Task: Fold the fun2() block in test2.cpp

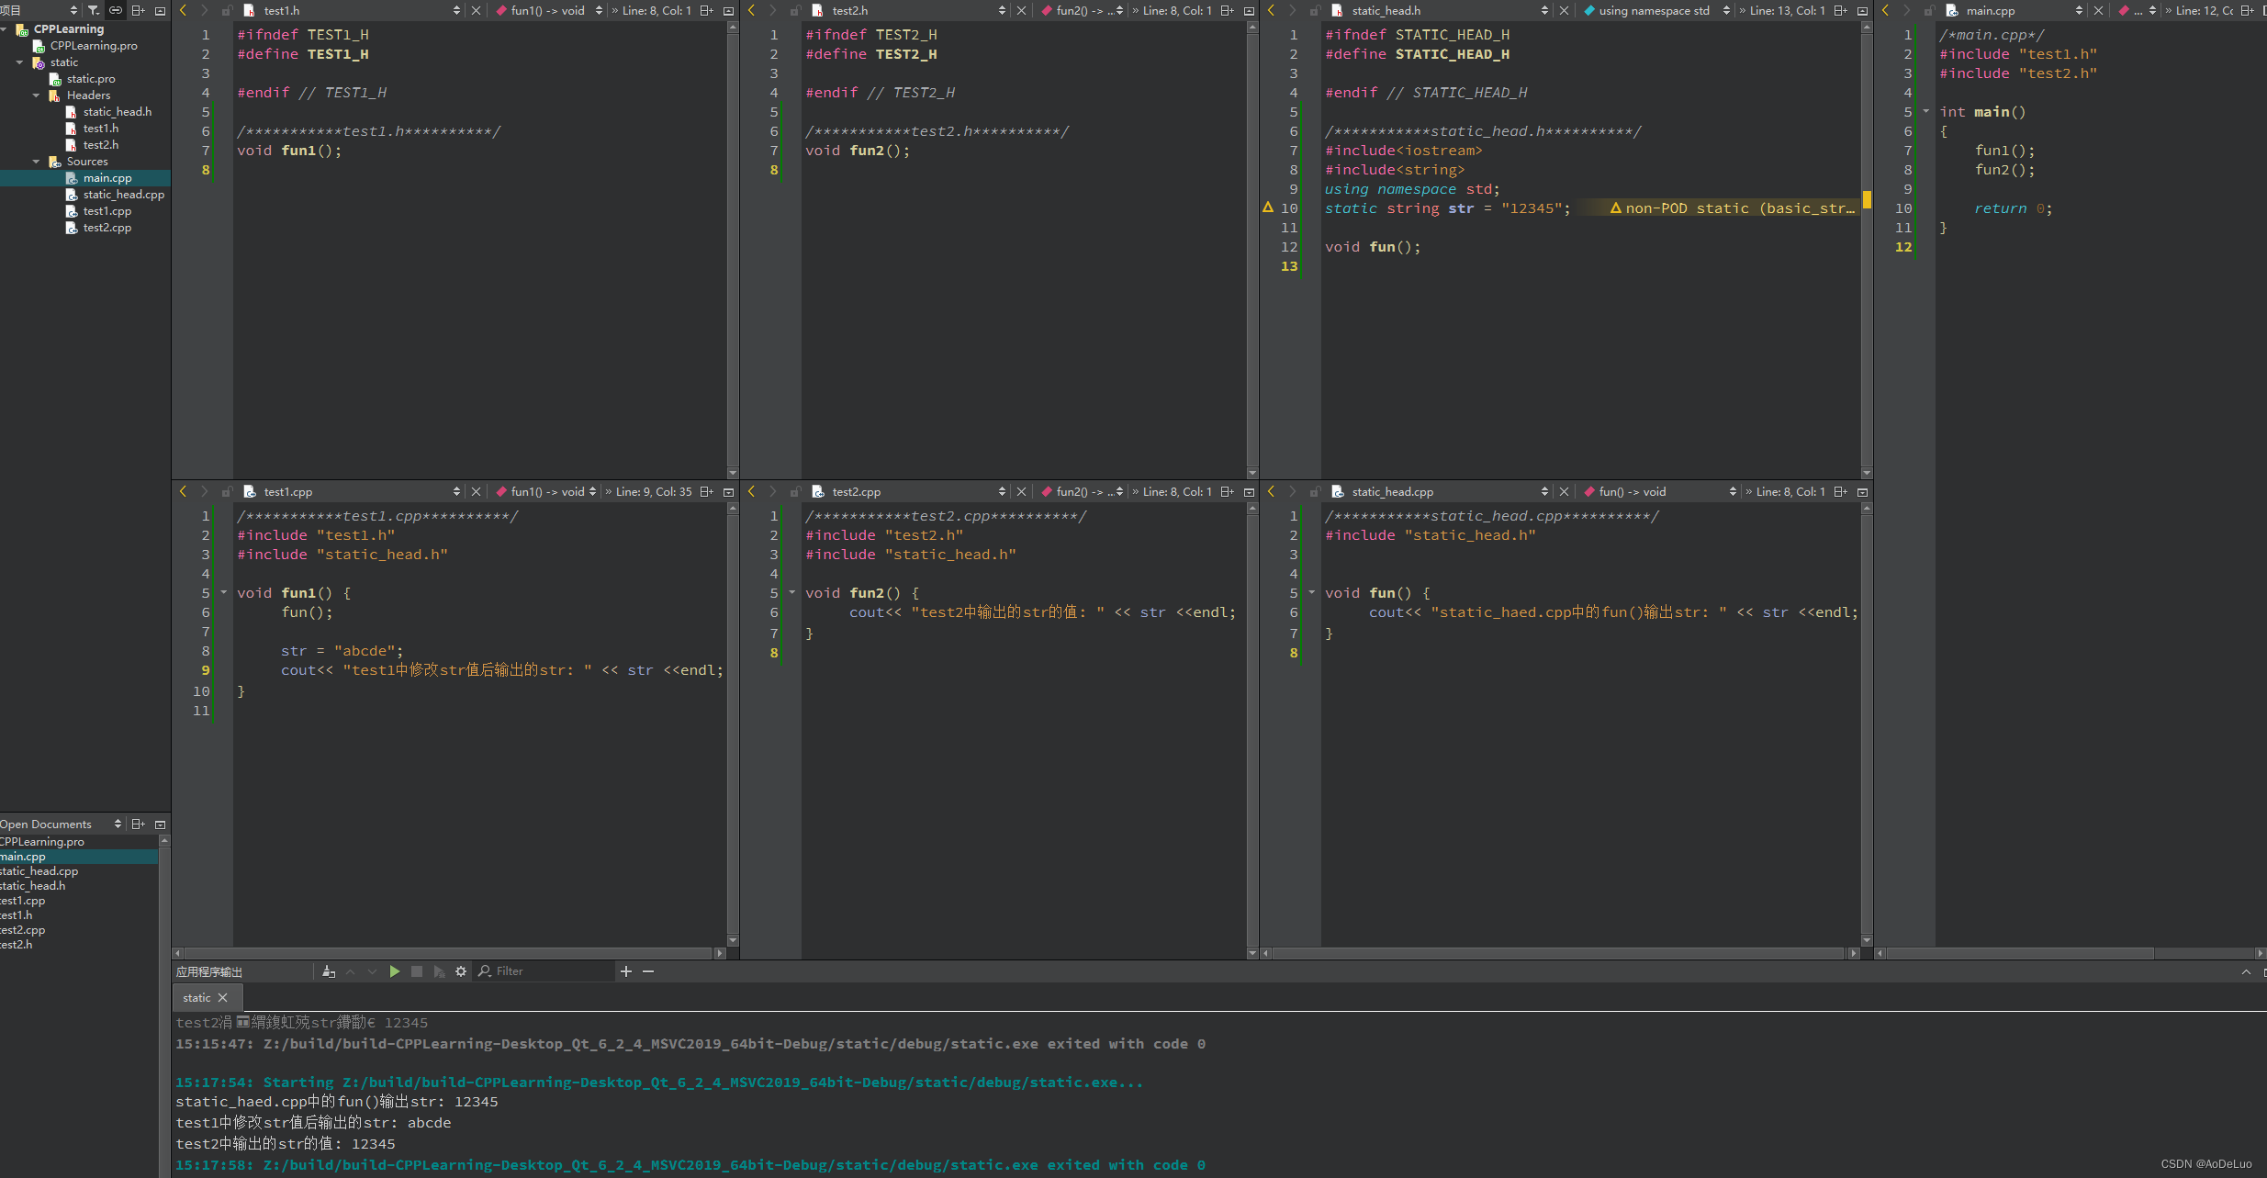Action: (x=792, y=592)
